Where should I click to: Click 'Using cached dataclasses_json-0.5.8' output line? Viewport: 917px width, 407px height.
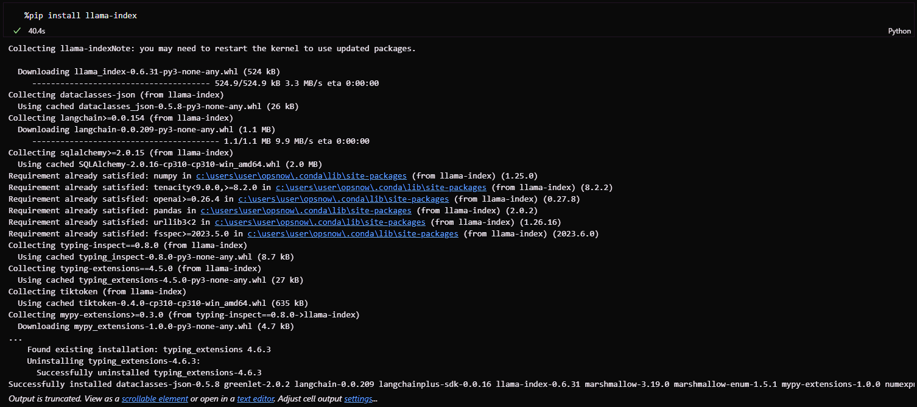(x=158, y=106)
